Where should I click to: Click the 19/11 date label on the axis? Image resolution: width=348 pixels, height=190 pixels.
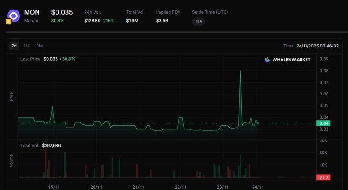pos(54,187)
